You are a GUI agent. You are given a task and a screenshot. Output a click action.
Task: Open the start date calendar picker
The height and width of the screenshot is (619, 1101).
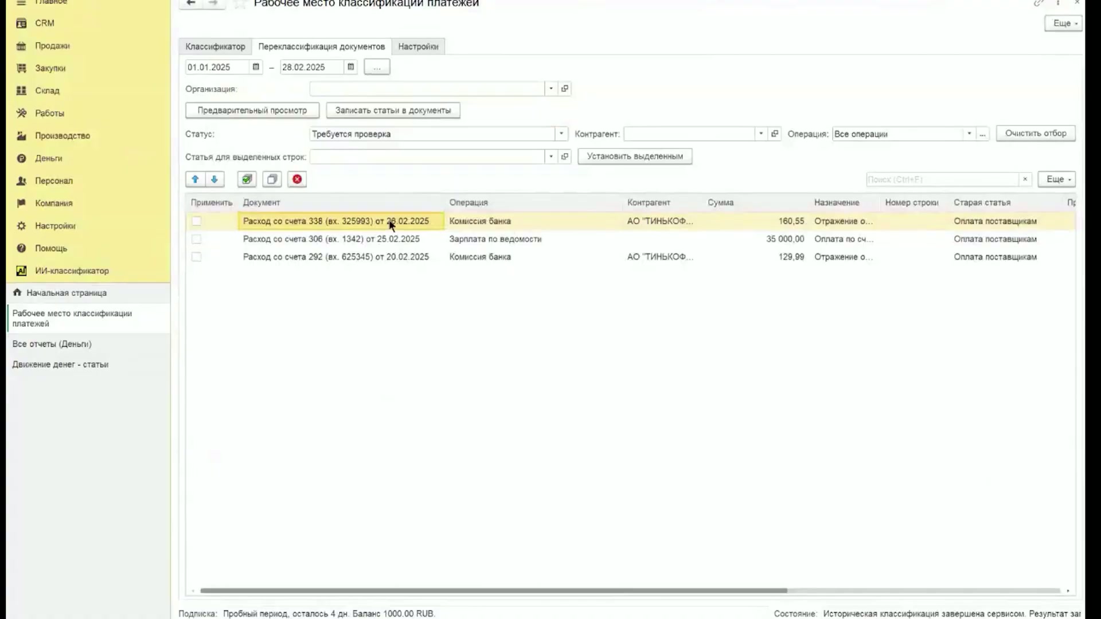[x=256, y=67]
